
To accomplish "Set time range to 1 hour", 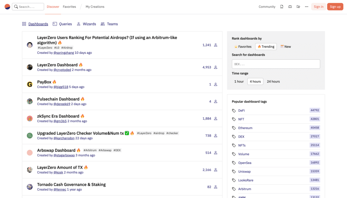I will pos(239,81).
